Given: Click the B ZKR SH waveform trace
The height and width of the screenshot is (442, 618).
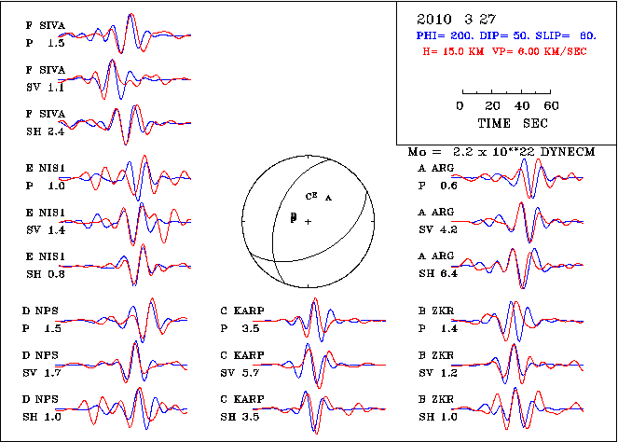Looking at the screenshot, I should click(x=517, y=408).
